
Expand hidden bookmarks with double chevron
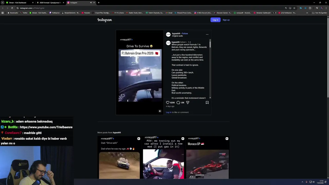[x=307, y=13]
